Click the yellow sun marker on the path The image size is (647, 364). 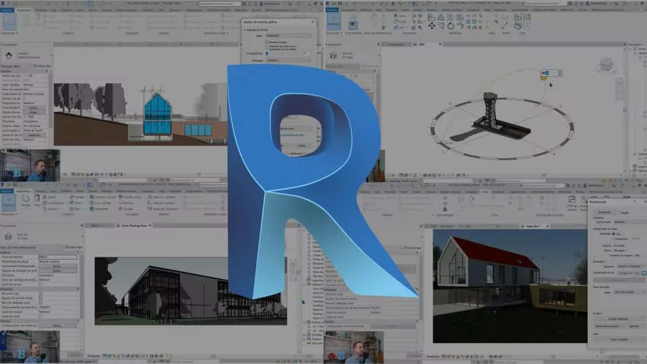pos(545,78)
